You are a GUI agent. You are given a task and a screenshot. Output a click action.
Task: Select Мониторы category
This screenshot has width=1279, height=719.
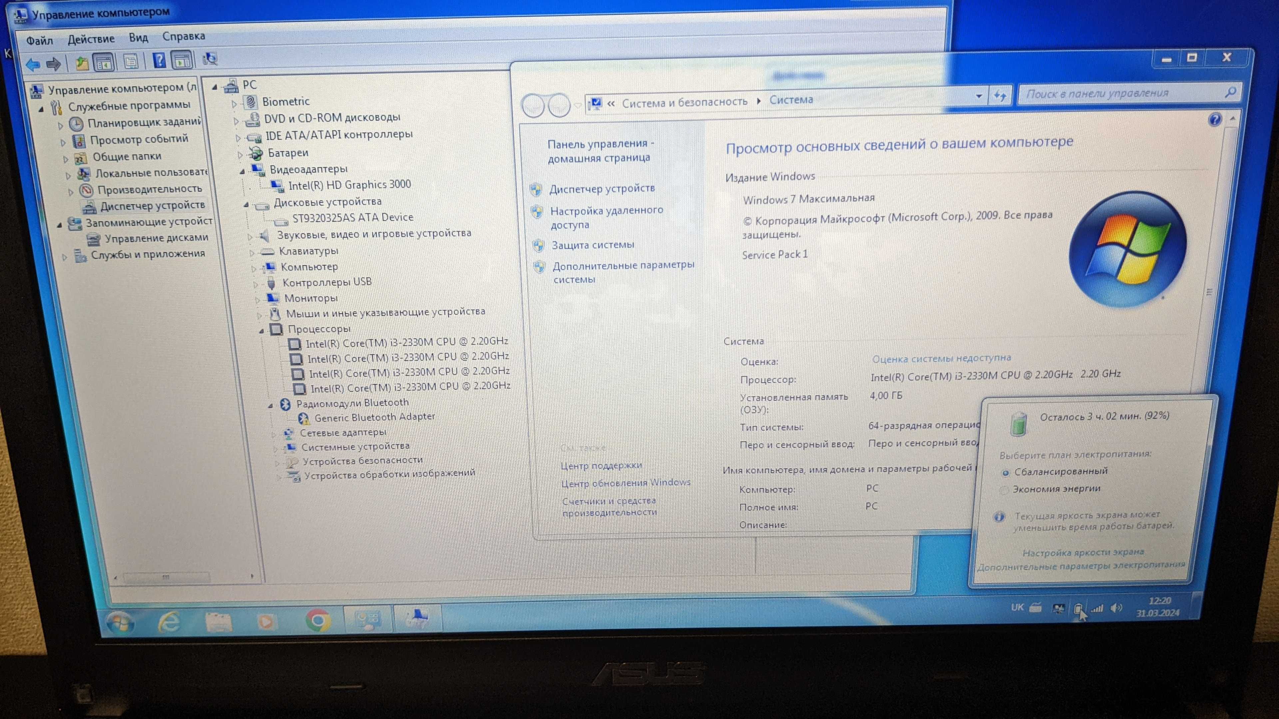tap(311, 298)
